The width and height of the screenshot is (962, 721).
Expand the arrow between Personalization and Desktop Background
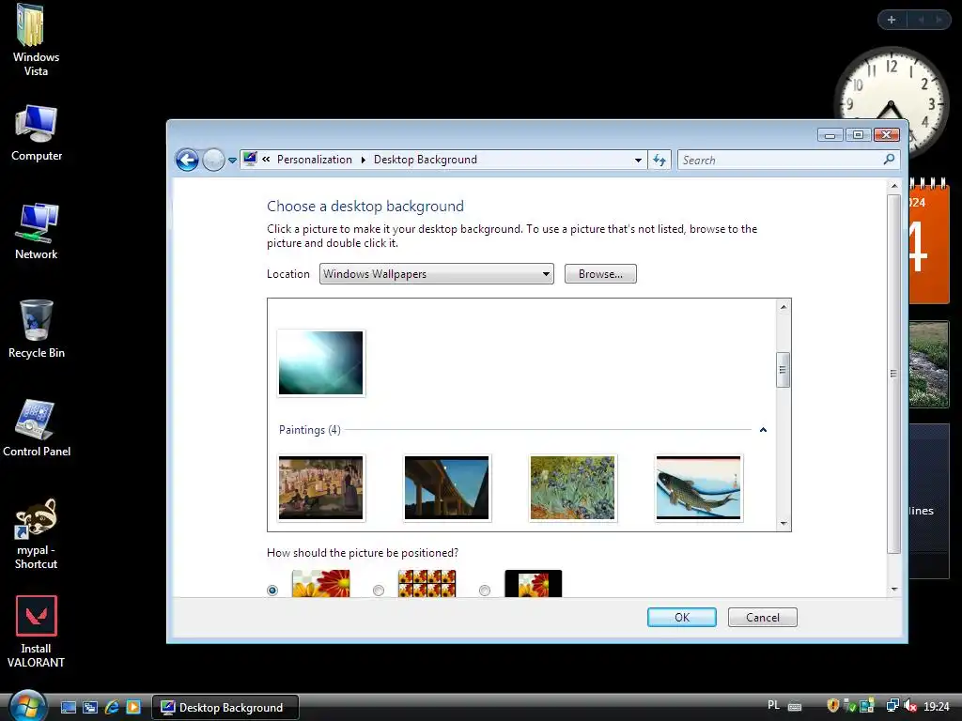click(364, 160)
